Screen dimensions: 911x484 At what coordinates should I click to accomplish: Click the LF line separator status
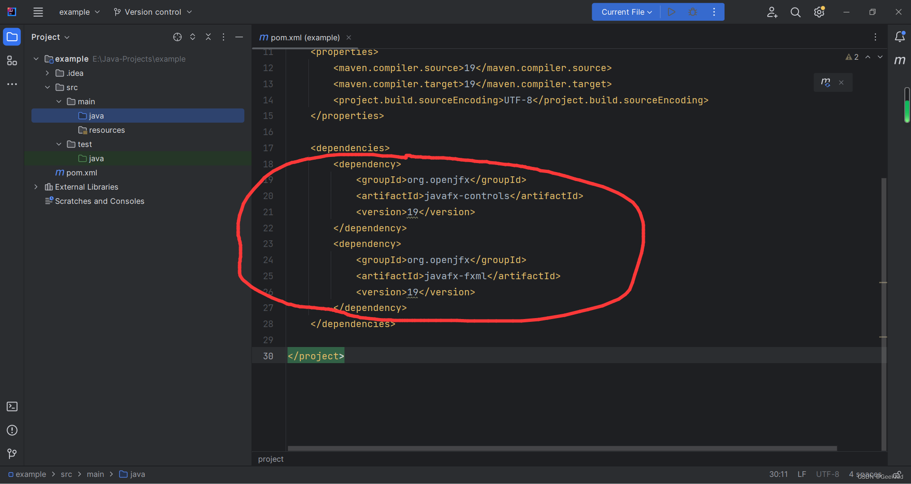(802, 474)
